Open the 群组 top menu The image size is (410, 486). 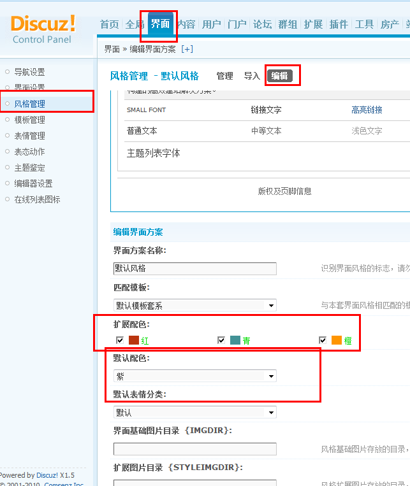[x=288, y=24]
